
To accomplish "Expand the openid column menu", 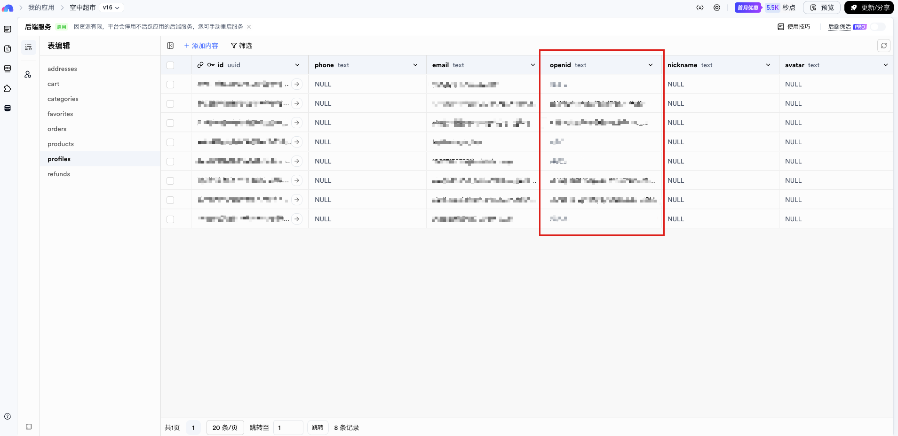I will pyautogui.click(x=651, y=65).
